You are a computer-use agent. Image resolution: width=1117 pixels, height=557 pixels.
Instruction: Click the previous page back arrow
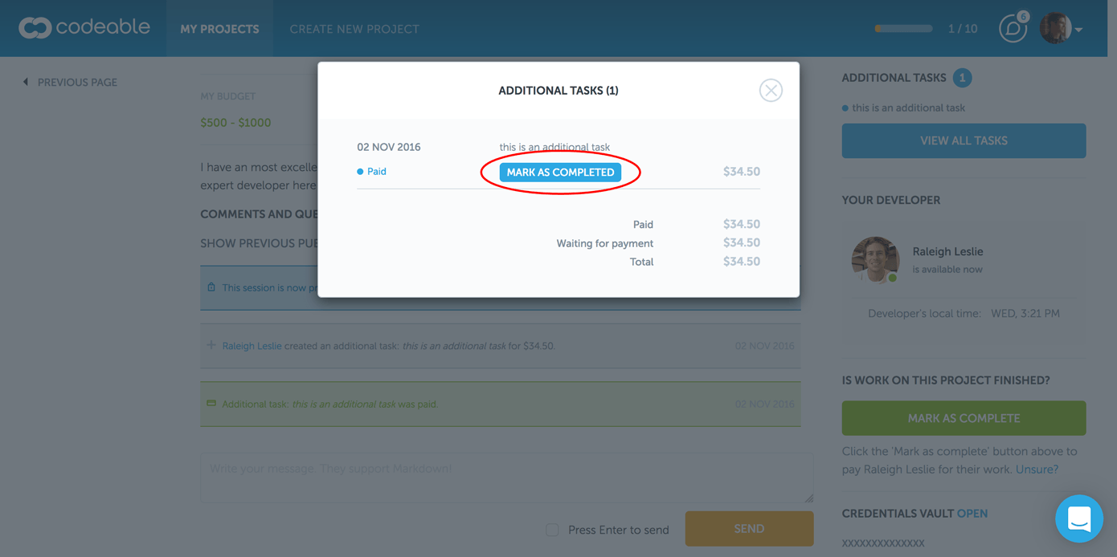(26, 82)
